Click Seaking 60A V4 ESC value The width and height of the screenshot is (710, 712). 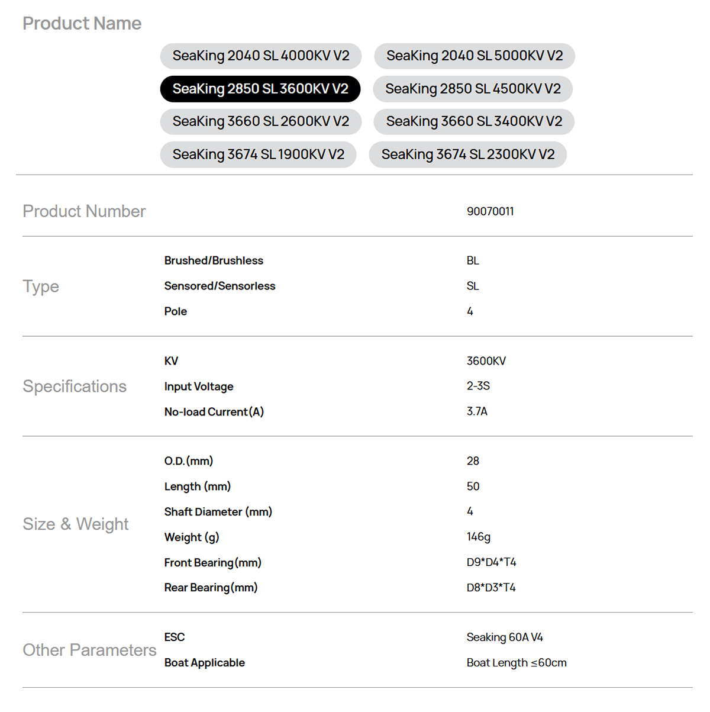[x=504, y=637]
